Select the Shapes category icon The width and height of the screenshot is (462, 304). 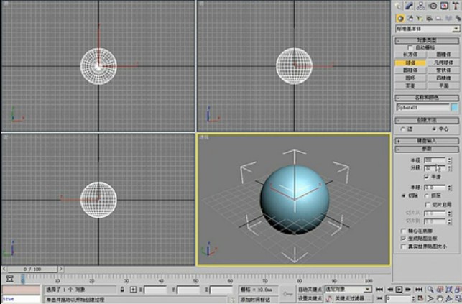coord(410,19)
